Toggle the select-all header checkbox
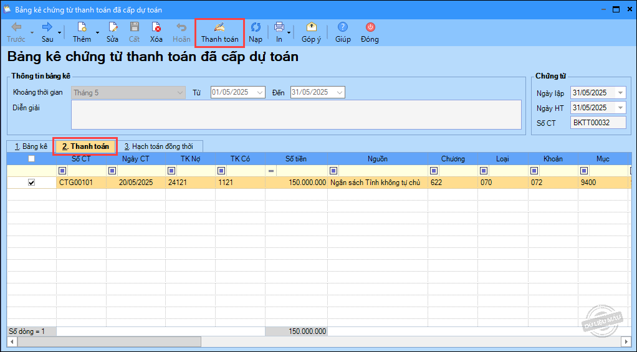 pyautogui.click(x=32, y=159)
